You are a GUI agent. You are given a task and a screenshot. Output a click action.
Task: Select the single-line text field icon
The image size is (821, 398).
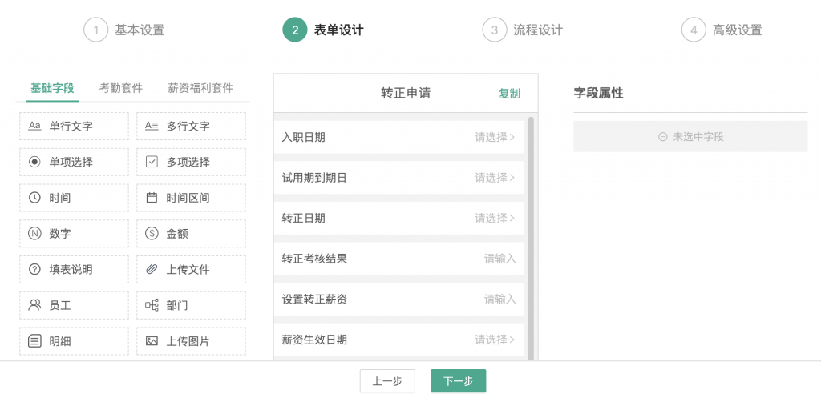click(34, 126)
